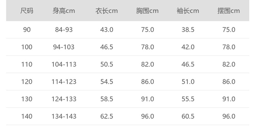Screen dimensions: 255x139
Task: Click the size 140 row label
Action: pos(27,116)
